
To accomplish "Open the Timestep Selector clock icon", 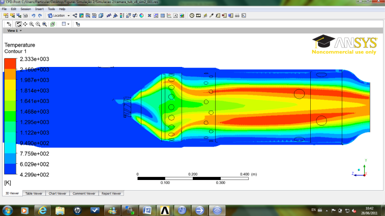I will coord(192,16).
